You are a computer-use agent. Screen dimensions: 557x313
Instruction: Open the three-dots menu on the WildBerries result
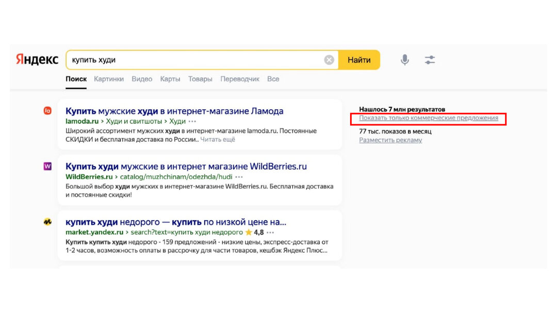pos(239,177)
